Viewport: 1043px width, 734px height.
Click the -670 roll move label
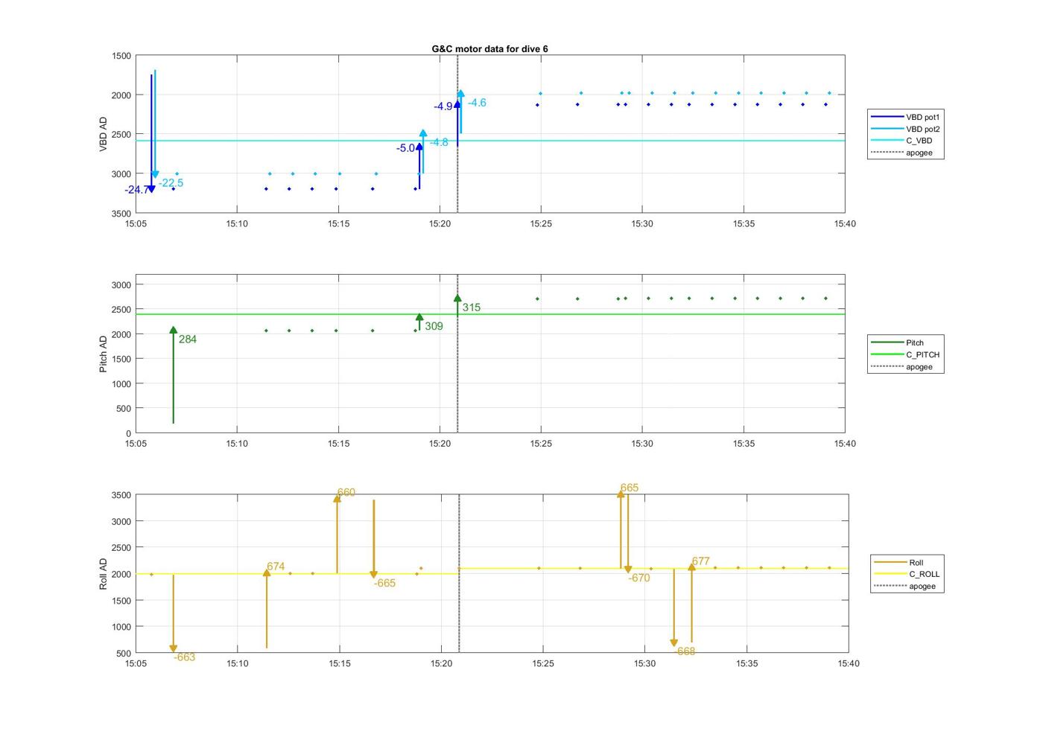pyautogui.click(x=639, y=578)
